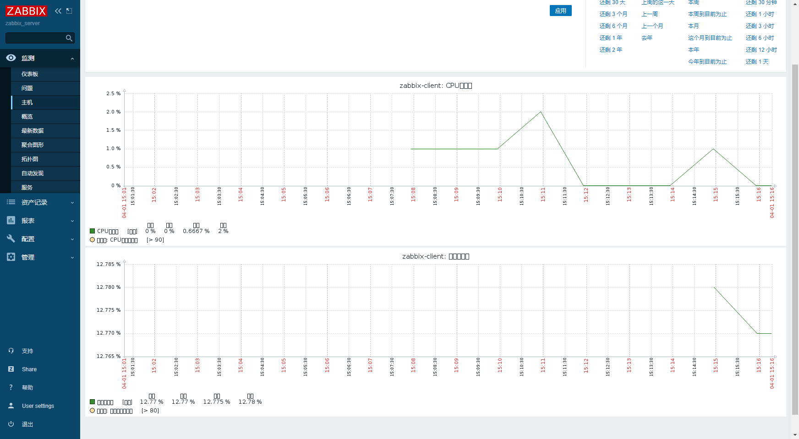This screenshot has height=439, width=799.
Task: Select the 今年到目前为止 time range
Action: [x=707, y=62]
